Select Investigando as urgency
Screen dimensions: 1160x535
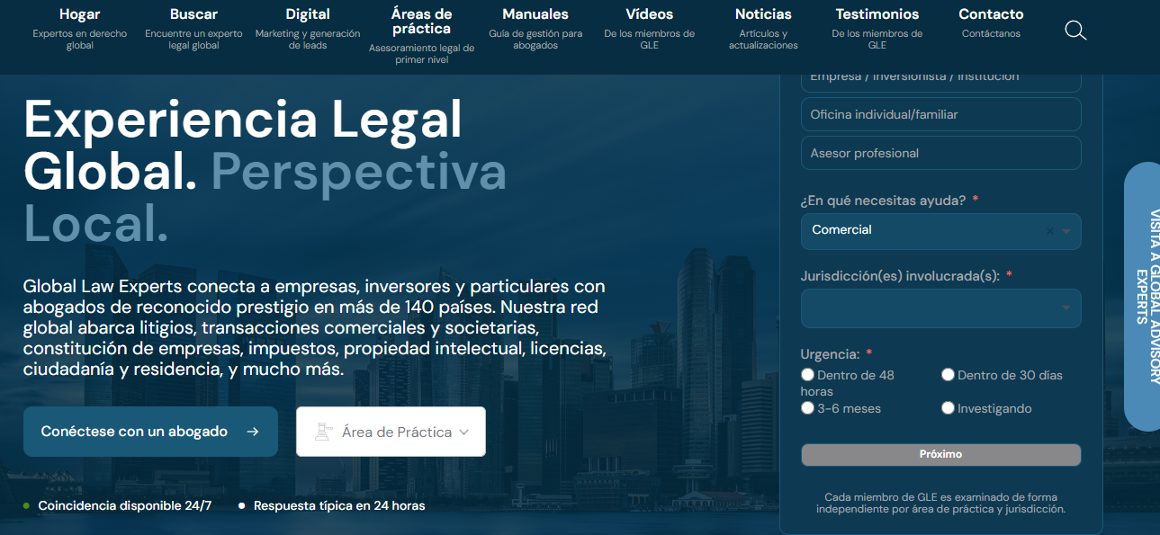(948, 407)
